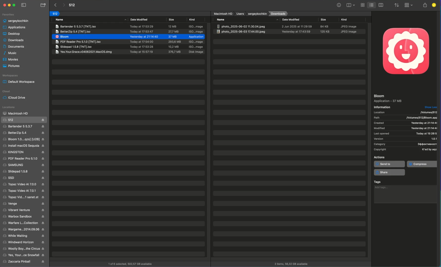
Task: Open Movies in the sidebar
Action: point(24,59)
